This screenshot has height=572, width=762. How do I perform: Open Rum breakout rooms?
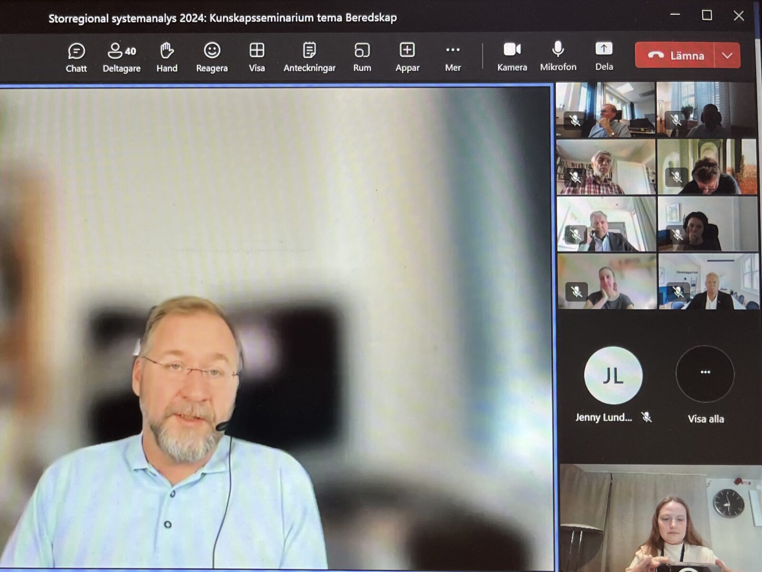[x=362, y=57]
